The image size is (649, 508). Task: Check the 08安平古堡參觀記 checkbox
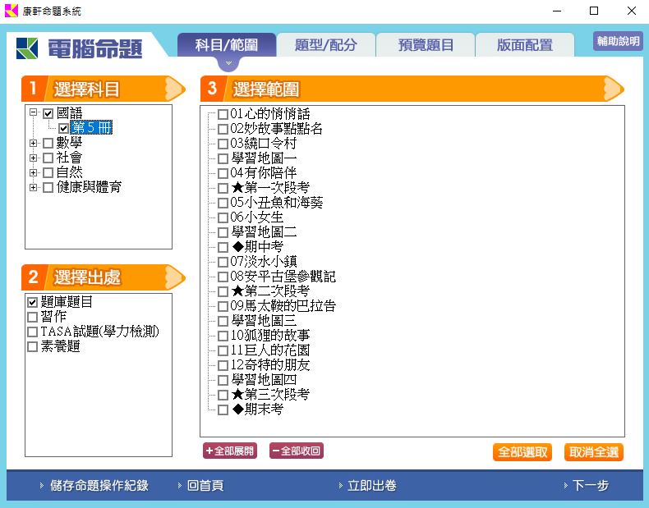point(223,277)
